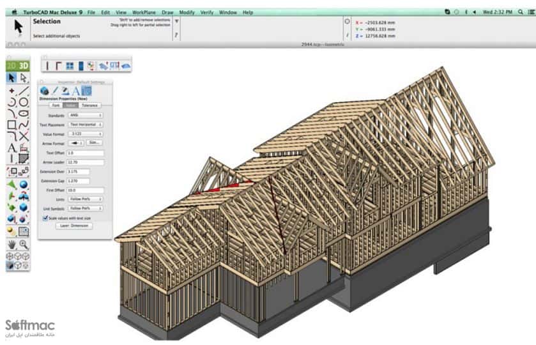Pick the Point tool in the tool palette
The height and width of the screenshot is (345, 536).
[x=11, y=91]
